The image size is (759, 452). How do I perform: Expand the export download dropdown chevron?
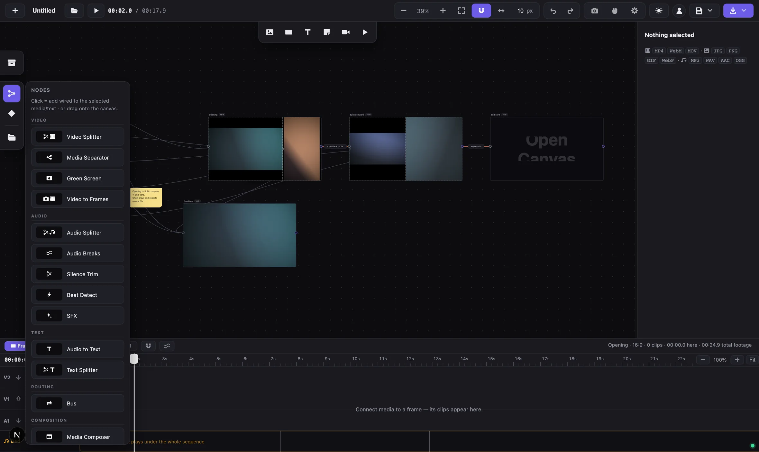(744, 11)
